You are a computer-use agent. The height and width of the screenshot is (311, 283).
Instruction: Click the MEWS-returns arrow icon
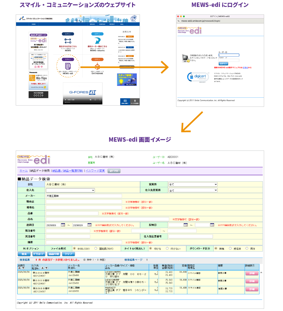(x=97, y=41)
